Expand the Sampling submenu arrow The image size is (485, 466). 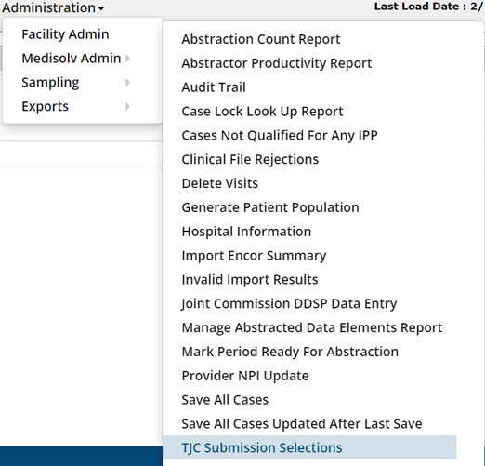pyautogui.click(x=127, y=82)
